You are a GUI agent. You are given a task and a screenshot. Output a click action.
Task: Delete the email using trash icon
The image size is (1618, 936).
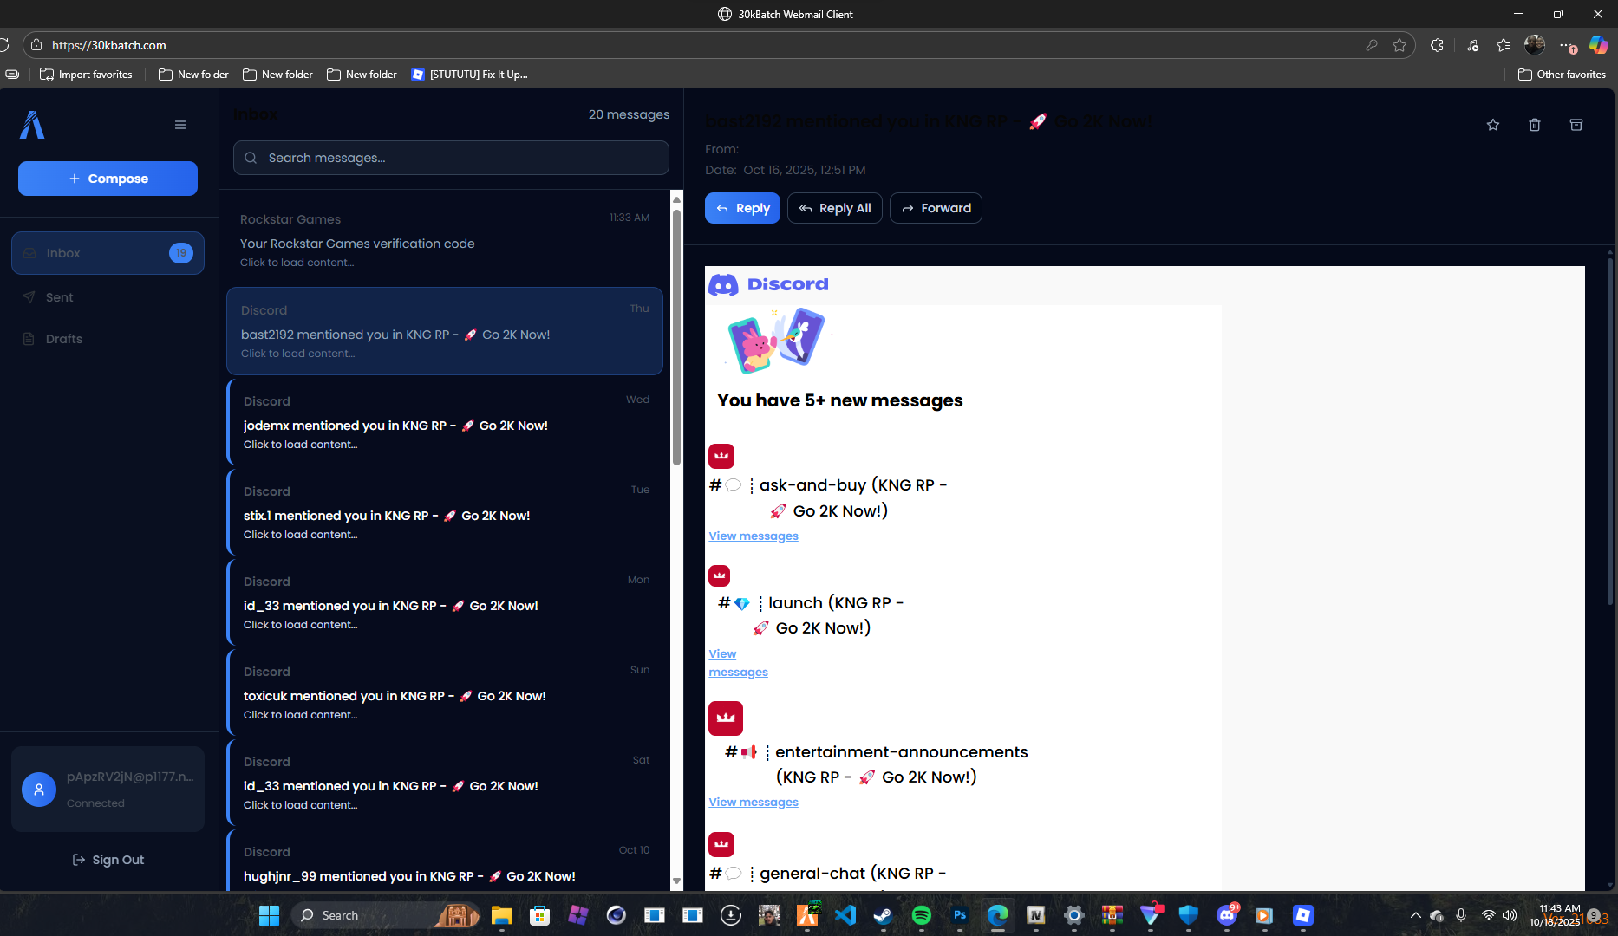[1535, 125]
